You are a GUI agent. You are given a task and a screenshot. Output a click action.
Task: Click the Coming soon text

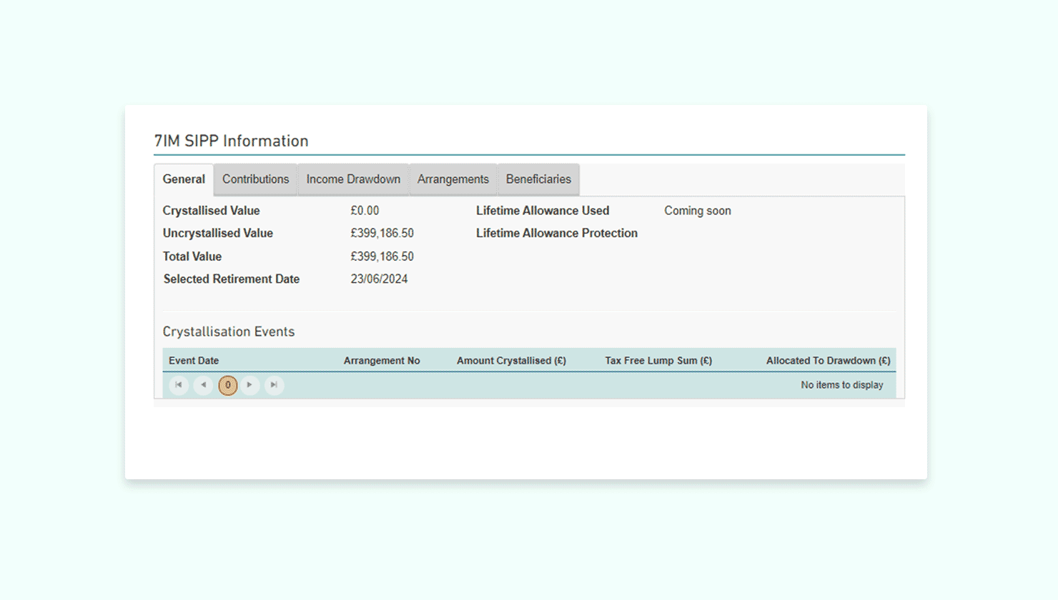click(698, 211)
